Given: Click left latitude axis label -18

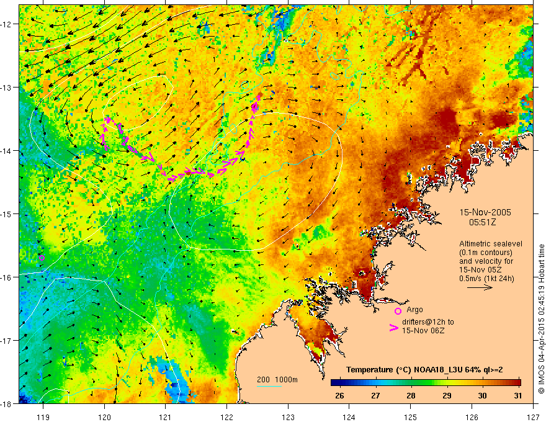Looking at the screenshot, I should pyautogui.click(x=6, y=403).
